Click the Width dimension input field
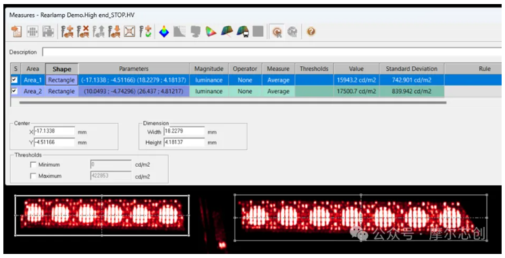Image resolution: width=505 pixels, height=258 pixels. coord(184,132)
